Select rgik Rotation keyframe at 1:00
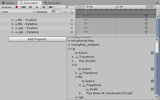The image size is (160, 100). click(146, 32)
